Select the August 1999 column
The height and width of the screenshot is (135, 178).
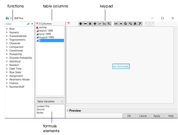click(x=46, y=37)
